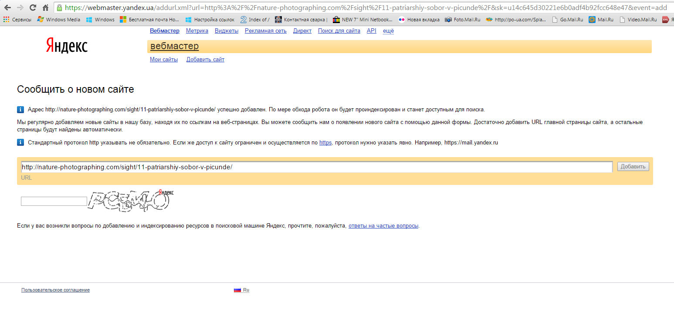
Task: Click the Яндекс logo
Action: click(67, 46)
